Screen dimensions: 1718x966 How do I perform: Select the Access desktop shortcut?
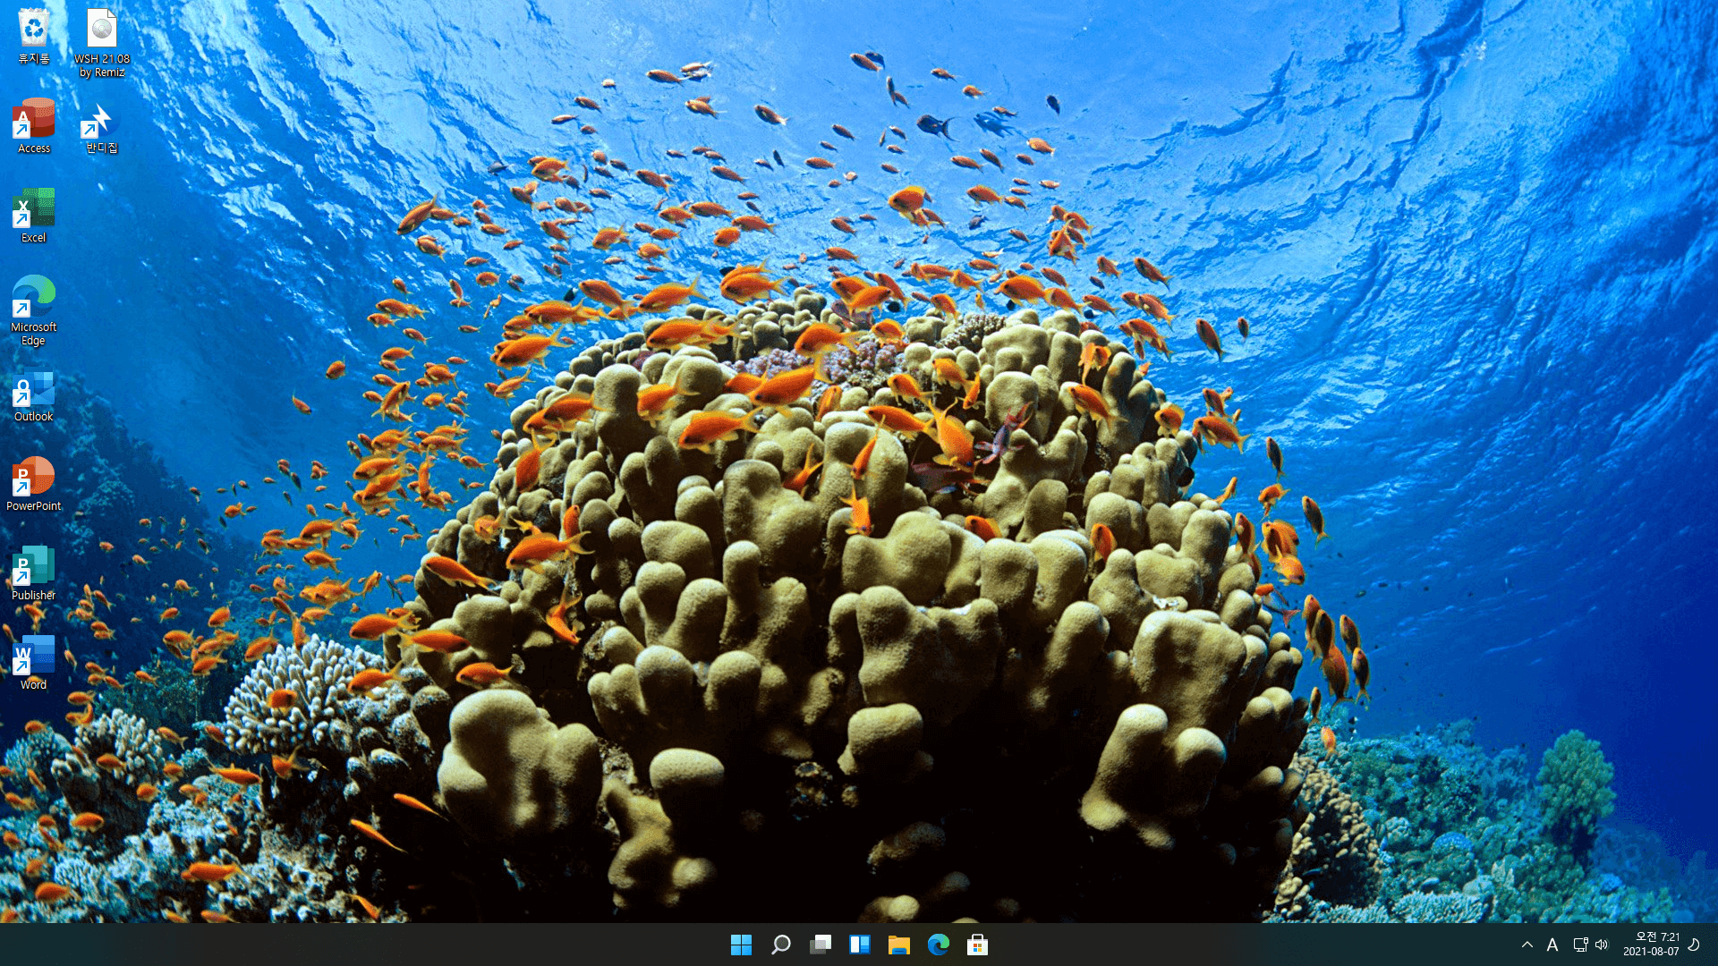coord(34,126)
